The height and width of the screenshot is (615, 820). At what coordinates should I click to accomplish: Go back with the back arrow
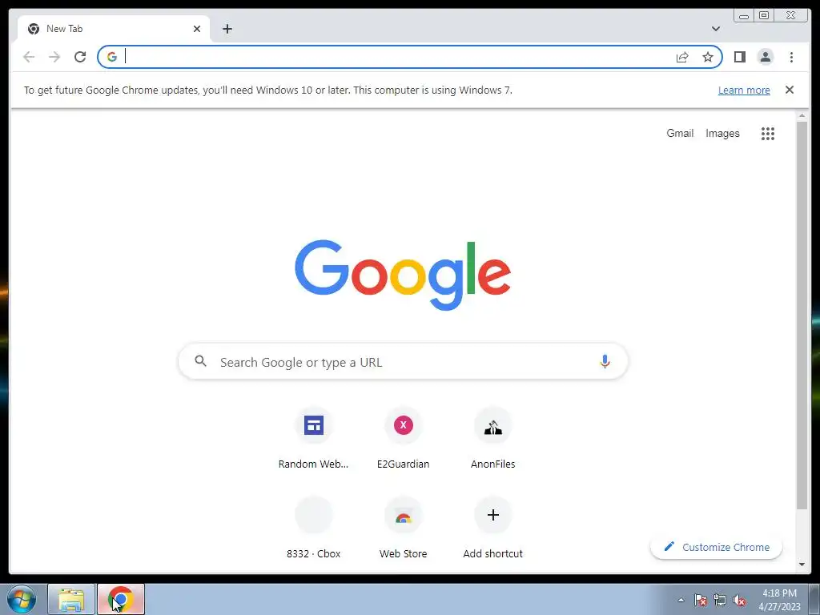[29, 57]
